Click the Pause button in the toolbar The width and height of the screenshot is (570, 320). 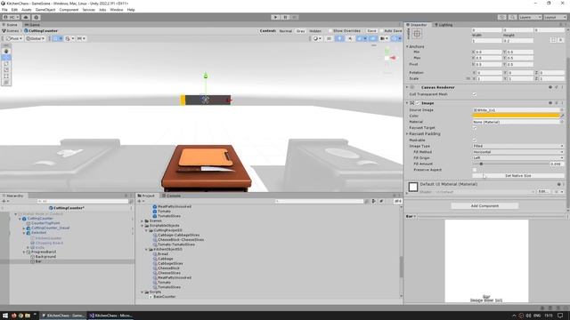[285, 17]
